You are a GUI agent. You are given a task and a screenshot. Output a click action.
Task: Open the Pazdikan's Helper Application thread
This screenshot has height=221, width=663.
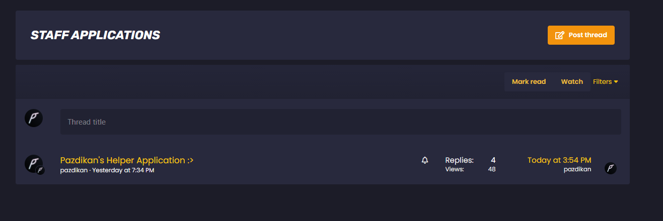(127, 160)
